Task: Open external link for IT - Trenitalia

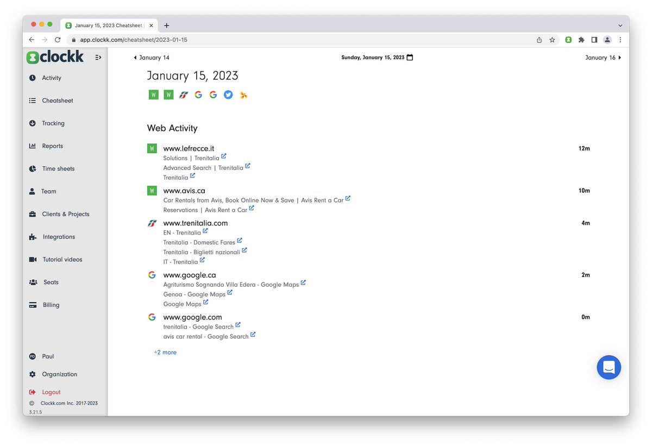Action: 202,260
